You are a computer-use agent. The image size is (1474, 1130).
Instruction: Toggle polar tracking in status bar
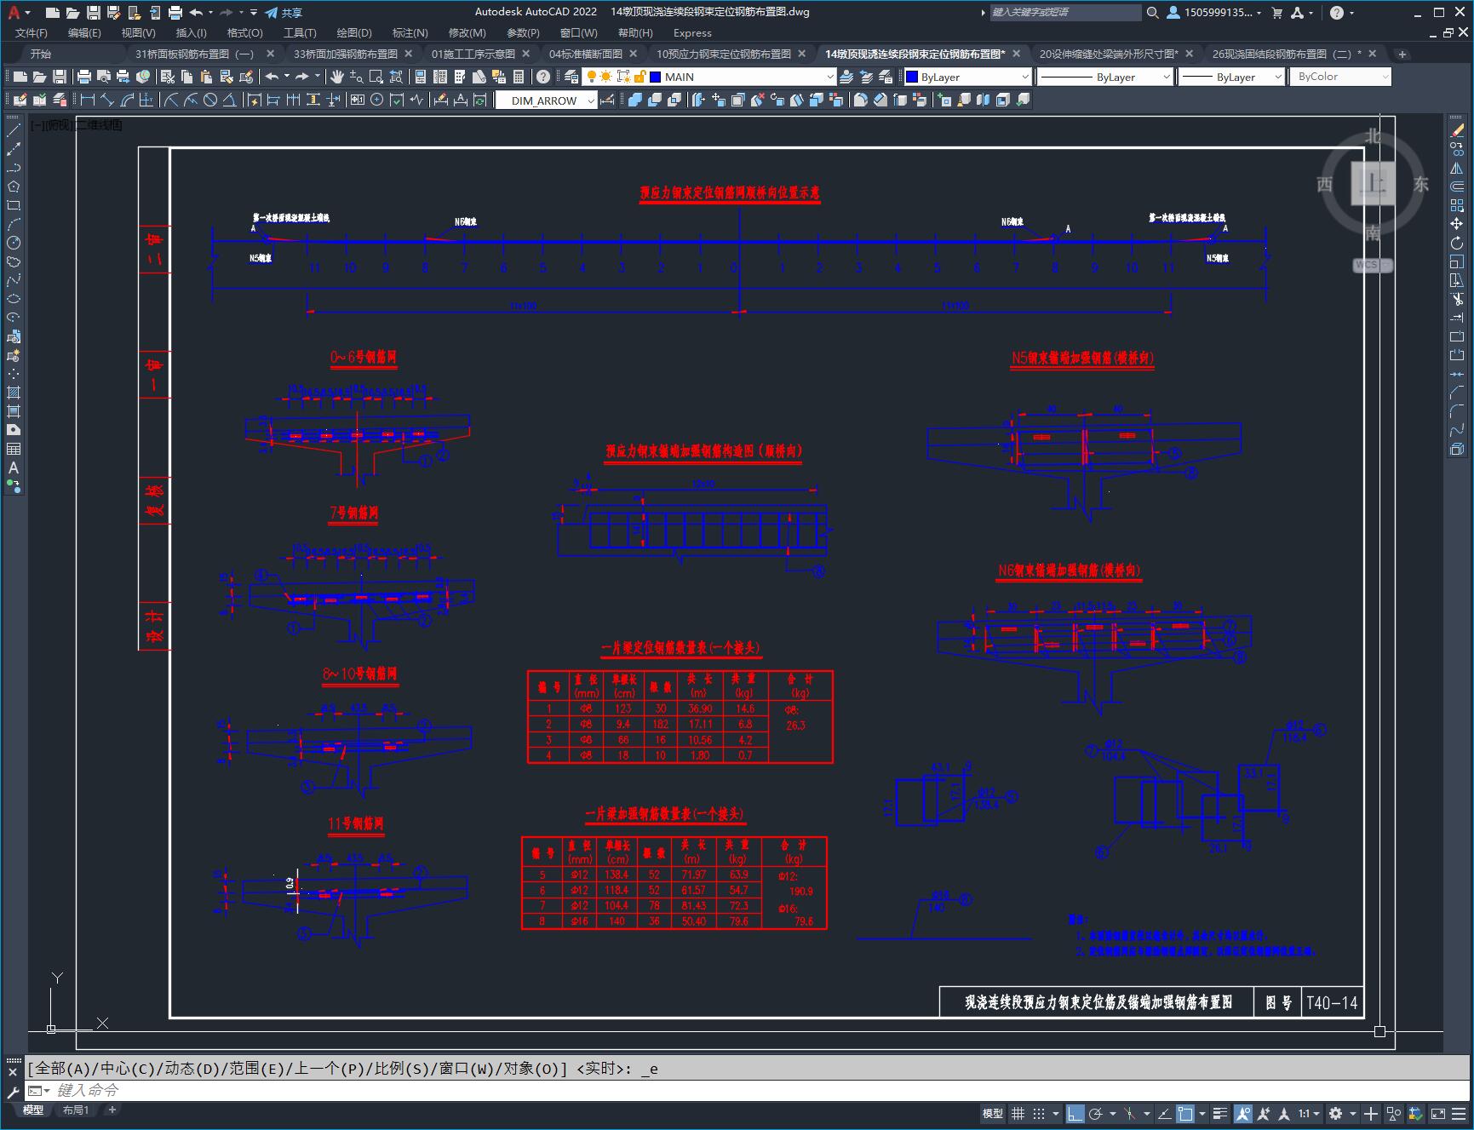pos(1095,1113)
